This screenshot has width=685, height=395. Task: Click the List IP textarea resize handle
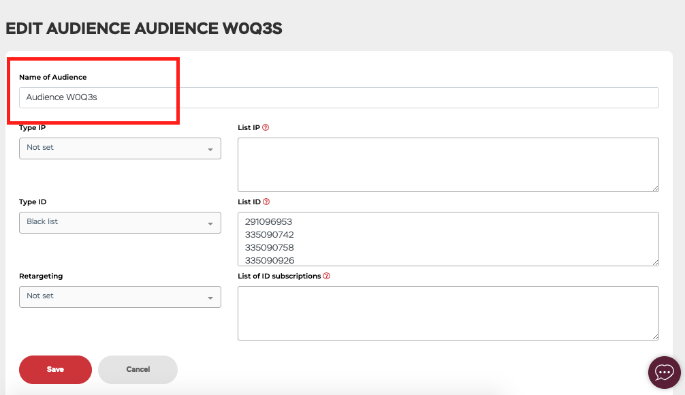pos(655,189)
